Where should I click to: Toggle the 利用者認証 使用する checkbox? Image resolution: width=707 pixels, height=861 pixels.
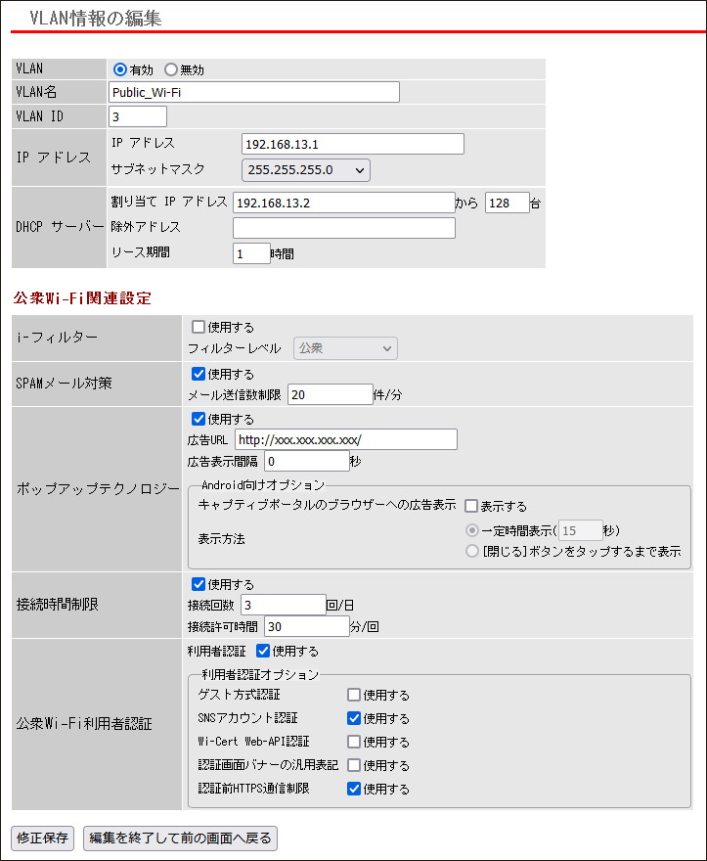[x=263, y=652]
